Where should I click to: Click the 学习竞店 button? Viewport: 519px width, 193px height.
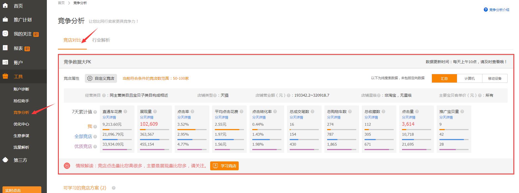[224, 166]
